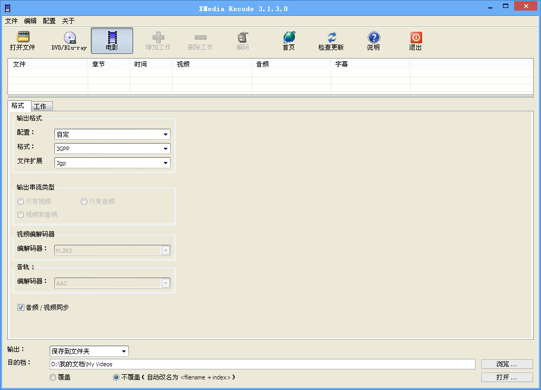
Task: Select the 不覆盖 (don't overwrite) radio button
Action: click(116, 377)
